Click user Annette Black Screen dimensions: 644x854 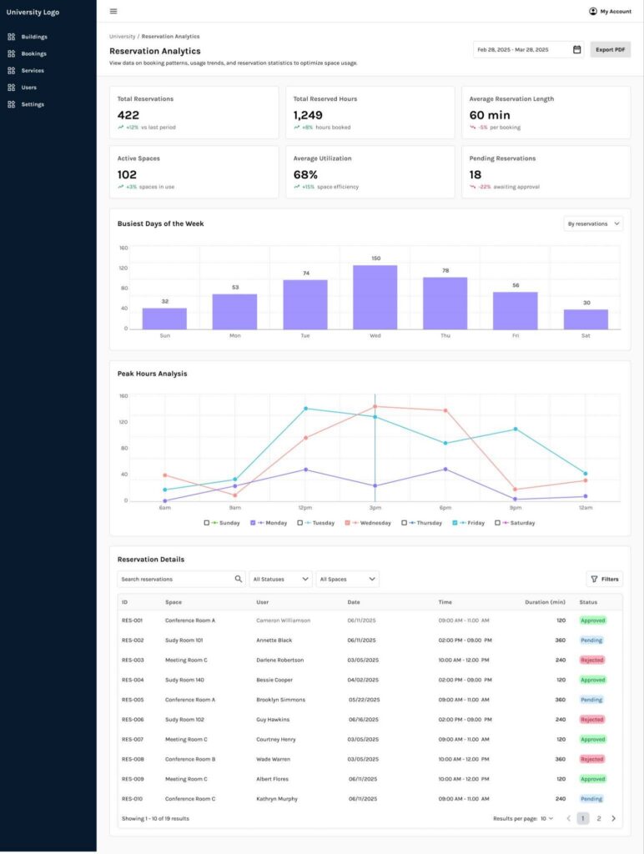274,640
